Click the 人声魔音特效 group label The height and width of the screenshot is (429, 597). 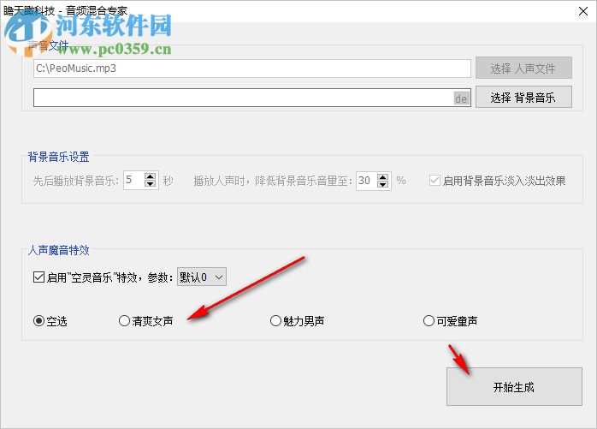pos(59,250)
